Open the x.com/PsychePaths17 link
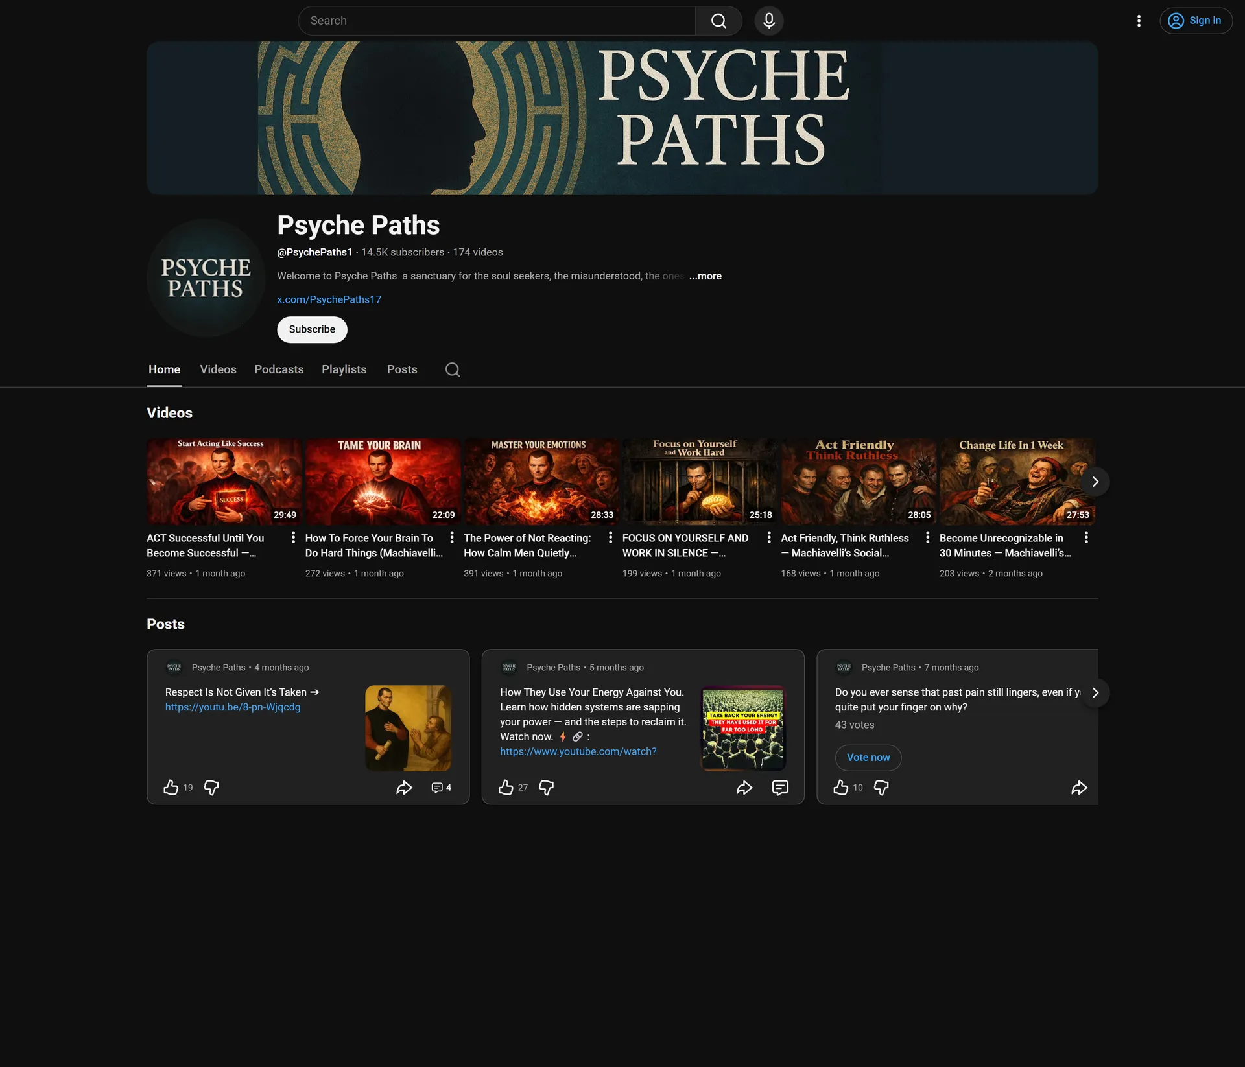The image size is (1245, 1067). [329, 299]
